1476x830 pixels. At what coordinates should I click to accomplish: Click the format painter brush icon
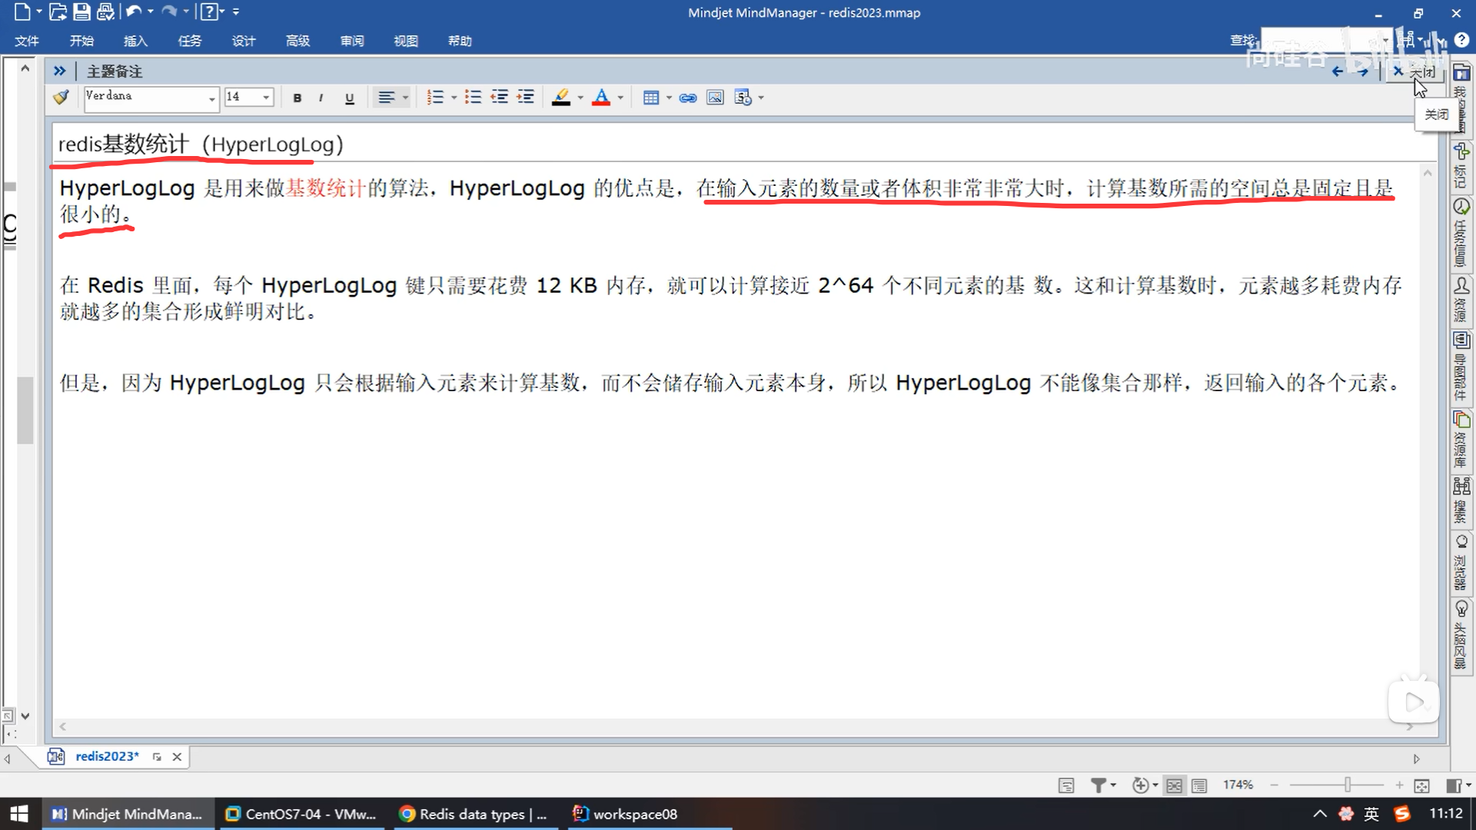61,98
